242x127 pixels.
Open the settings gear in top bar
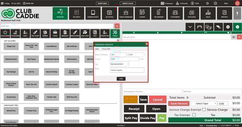(x=215, y=3)
